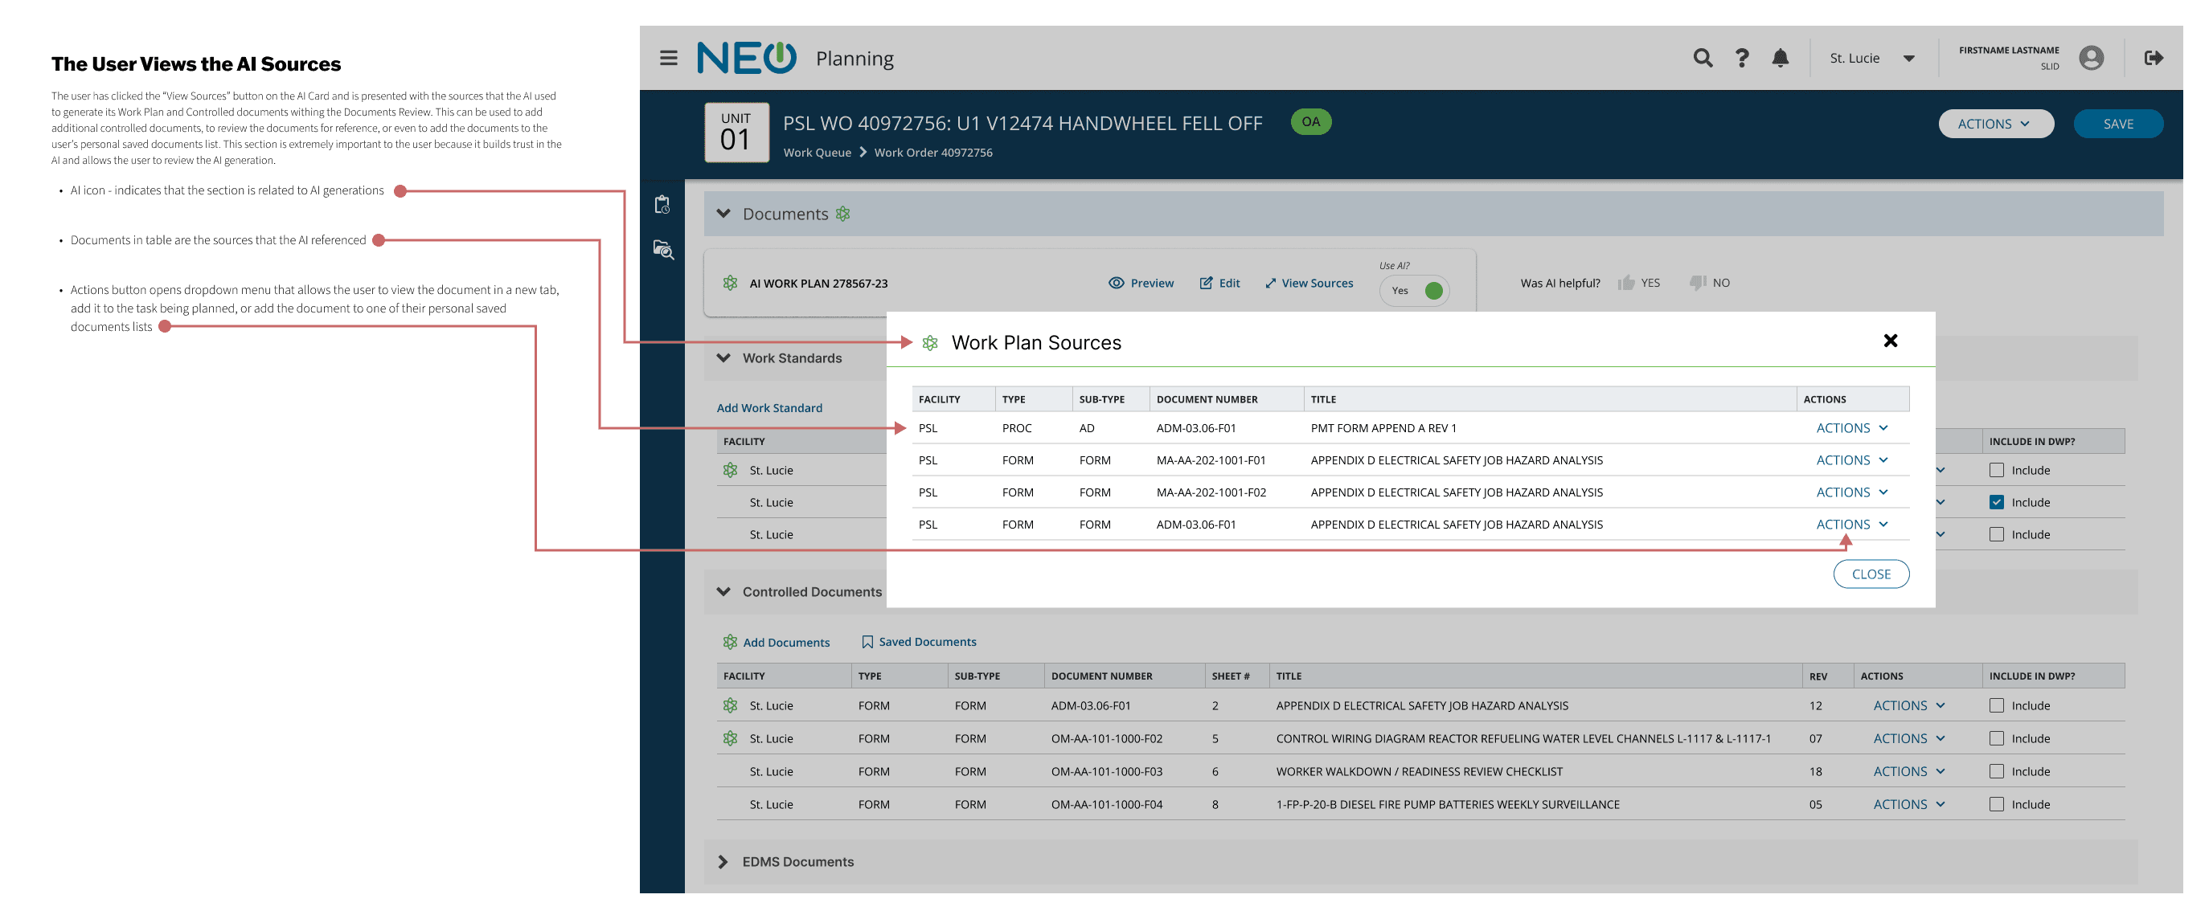The width and height of the screenshot is (2209, 919).
Task: Open ACTIONS menu for PMT FORM APPEND row
Action: click(1850, 428)
